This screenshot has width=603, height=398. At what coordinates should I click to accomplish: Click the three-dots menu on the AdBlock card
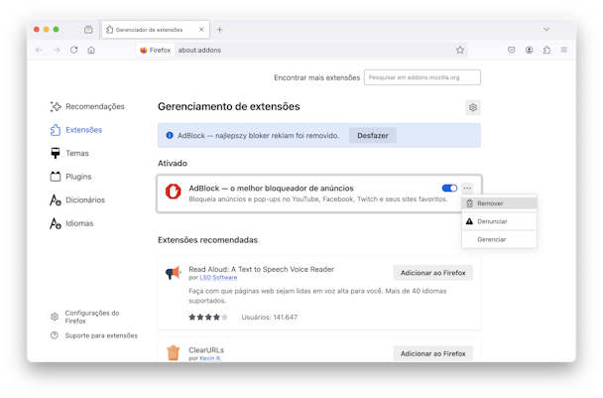pos(467,189)
